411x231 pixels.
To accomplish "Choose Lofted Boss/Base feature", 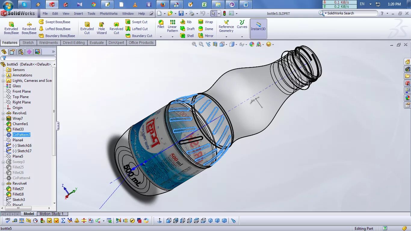I will click(55, 29).
